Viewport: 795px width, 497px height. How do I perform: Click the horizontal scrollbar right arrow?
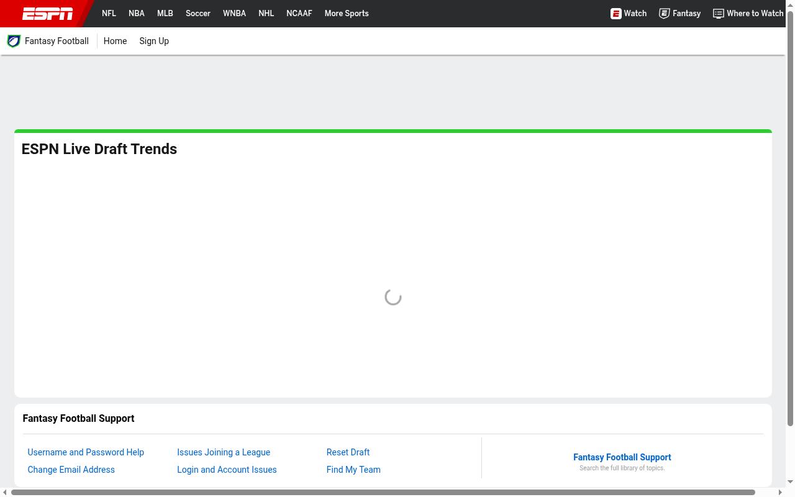[781, 493]
